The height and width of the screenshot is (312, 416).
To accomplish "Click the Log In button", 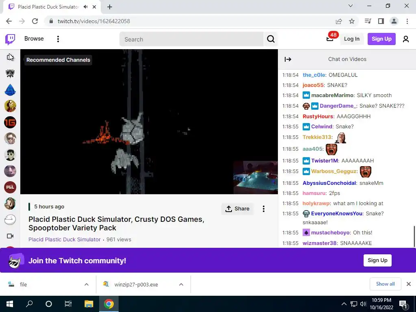I will coord(351,39).
